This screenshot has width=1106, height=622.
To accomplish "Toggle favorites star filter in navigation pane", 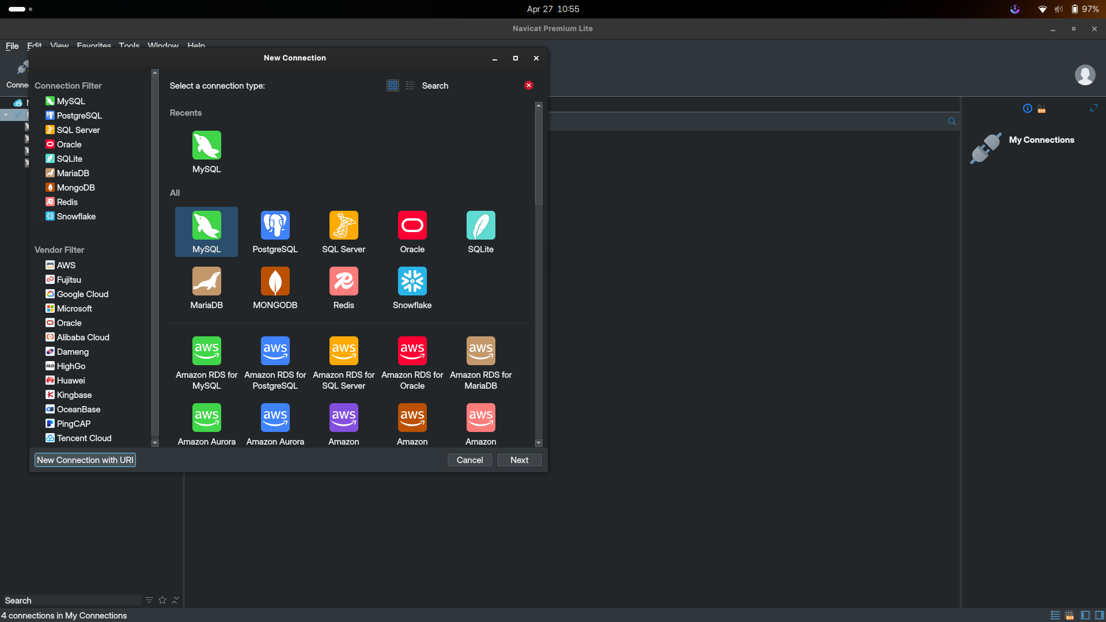I will tap(162, 600).
